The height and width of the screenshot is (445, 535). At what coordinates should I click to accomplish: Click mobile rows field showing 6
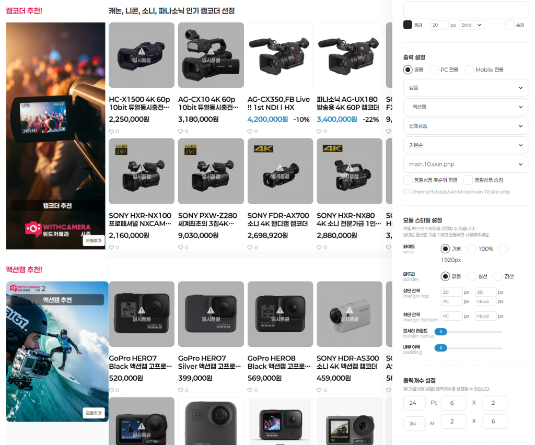point(495,421)
